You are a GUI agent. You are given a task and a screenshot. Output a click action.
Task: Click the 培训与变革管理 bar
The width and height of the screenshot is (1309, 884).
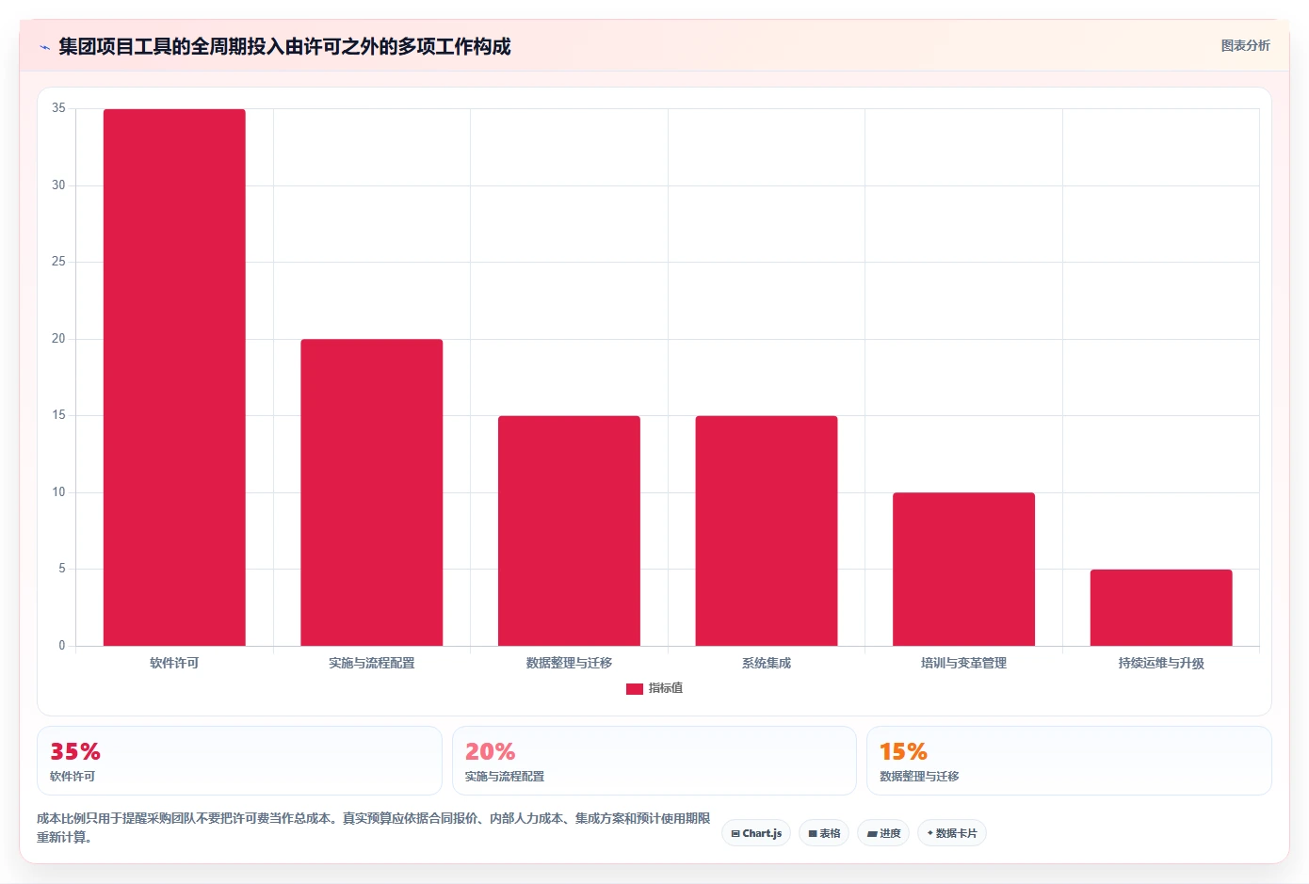pos(963,570)
